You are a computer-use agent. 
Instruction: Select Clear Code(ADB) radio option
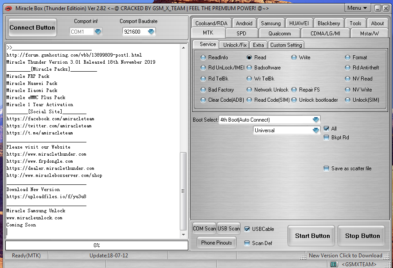(x=222, y=100)
